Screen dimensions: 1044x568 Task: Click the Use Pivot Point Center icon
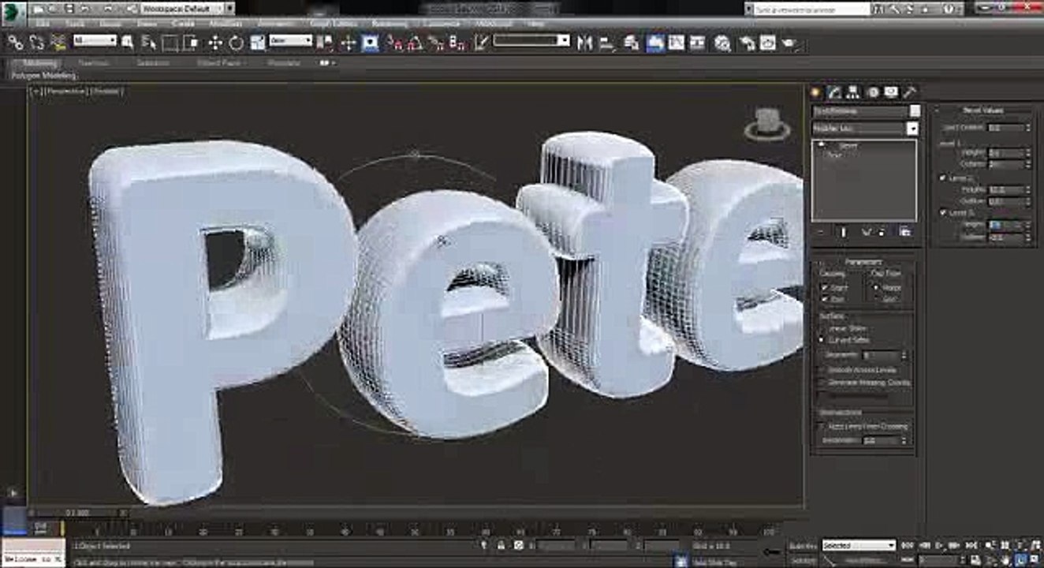(326, 43)
